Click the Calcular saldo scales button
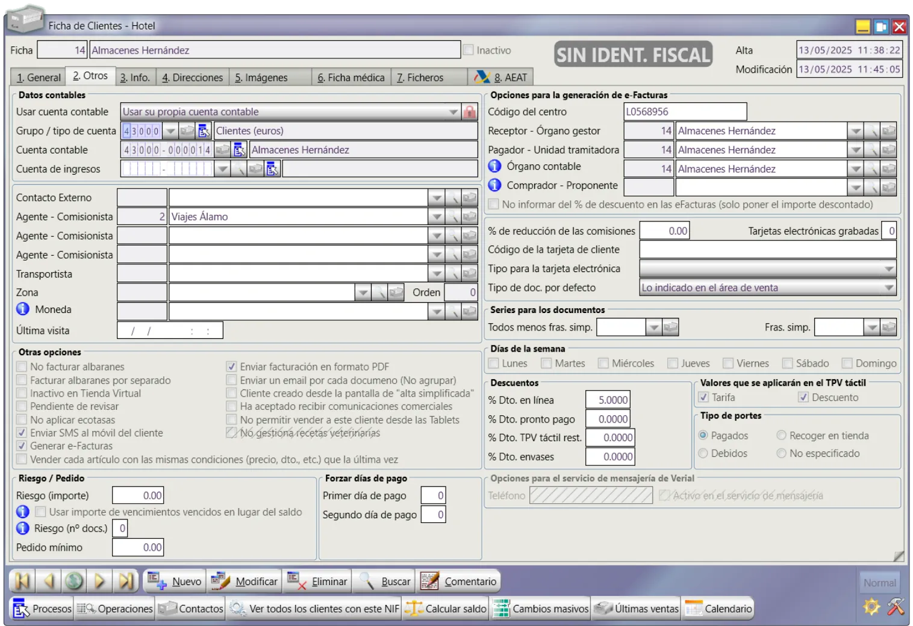Viewport: 913px width, 626px height. [446, 609]
